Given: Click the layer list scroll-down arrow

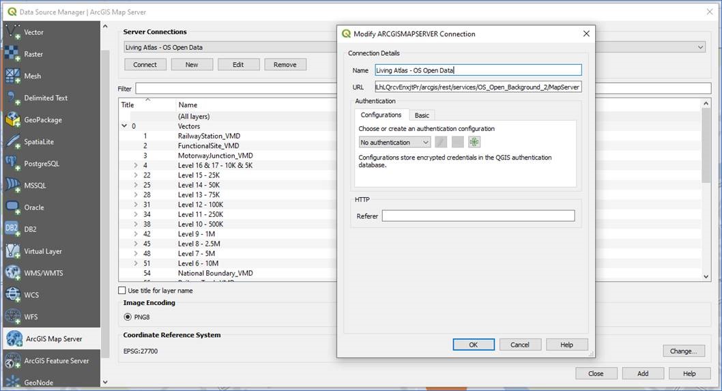Looking at the screenshot, I should coord(706,276).
